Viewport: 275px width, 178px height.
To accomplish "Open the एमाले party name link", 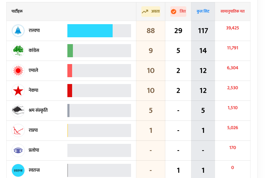I will pos(33,71).
